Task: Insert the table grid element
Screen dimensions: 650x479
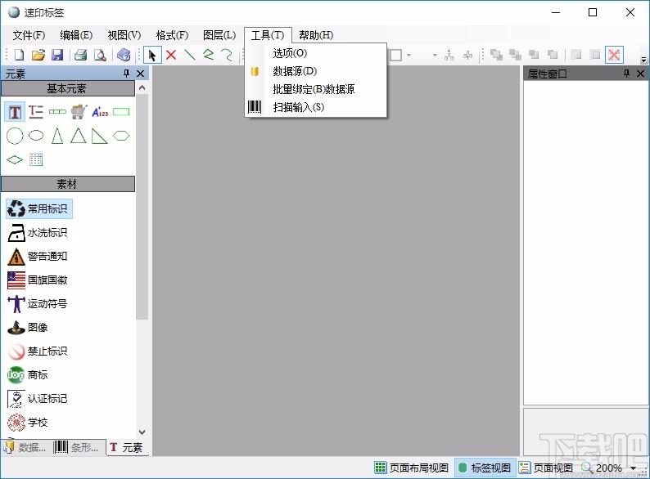Action: point(36,159)
